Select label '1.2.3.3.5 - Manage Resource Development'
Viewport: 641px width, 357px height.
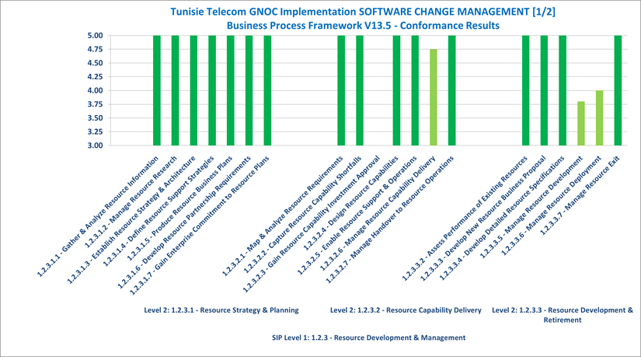[531, 208]
